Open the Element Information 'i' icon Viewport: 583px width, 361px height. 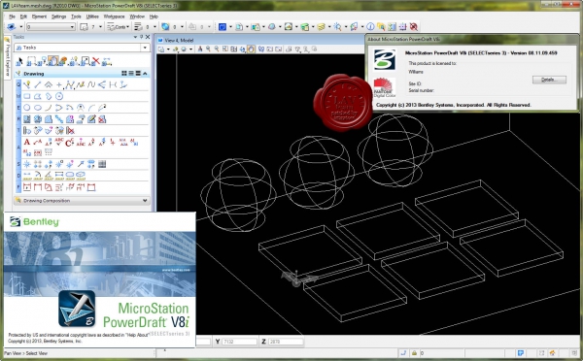(370, 26)
